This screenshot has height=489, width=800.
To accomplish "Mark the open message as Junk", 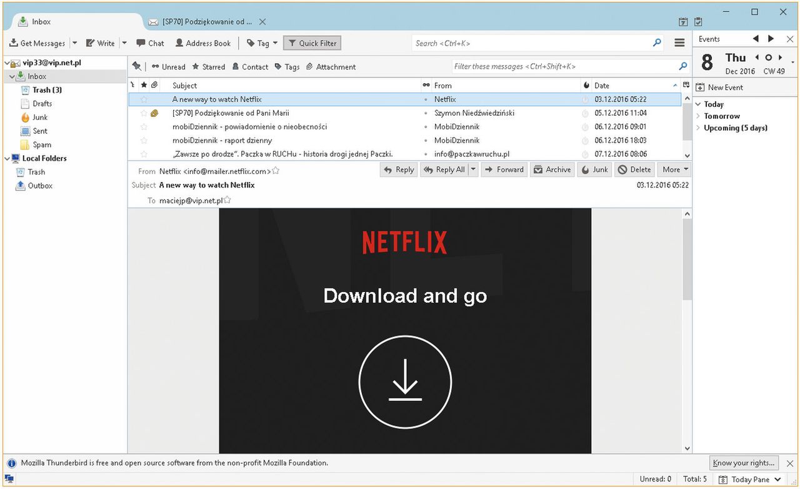I will pos(594,169).
